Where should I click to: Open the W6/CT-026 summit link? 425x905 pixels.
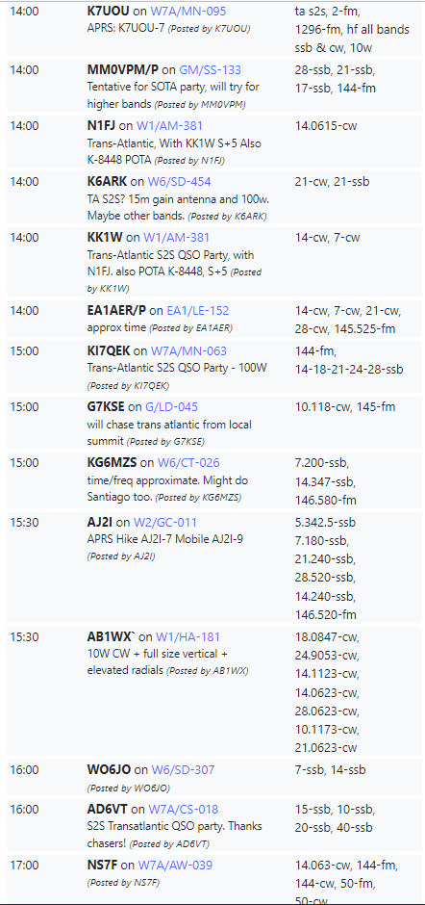pyautogui.click(x=188, y=463)
